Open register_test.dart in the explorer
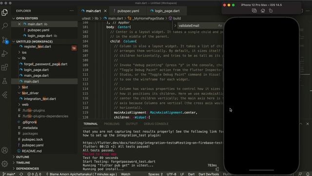 [38, 46]
